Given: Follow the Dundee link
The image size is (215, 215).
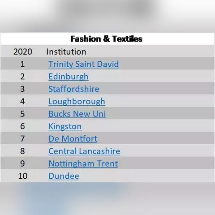Looking at the screenshot, I should click(64, 176).
